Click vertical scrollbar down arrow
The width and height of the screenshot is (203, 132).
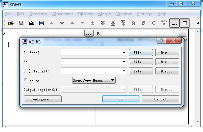198,121
